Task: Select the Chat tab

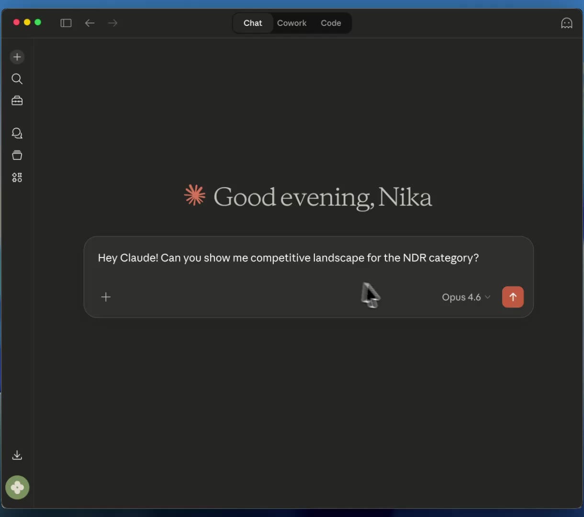Action: coord(253,23)
